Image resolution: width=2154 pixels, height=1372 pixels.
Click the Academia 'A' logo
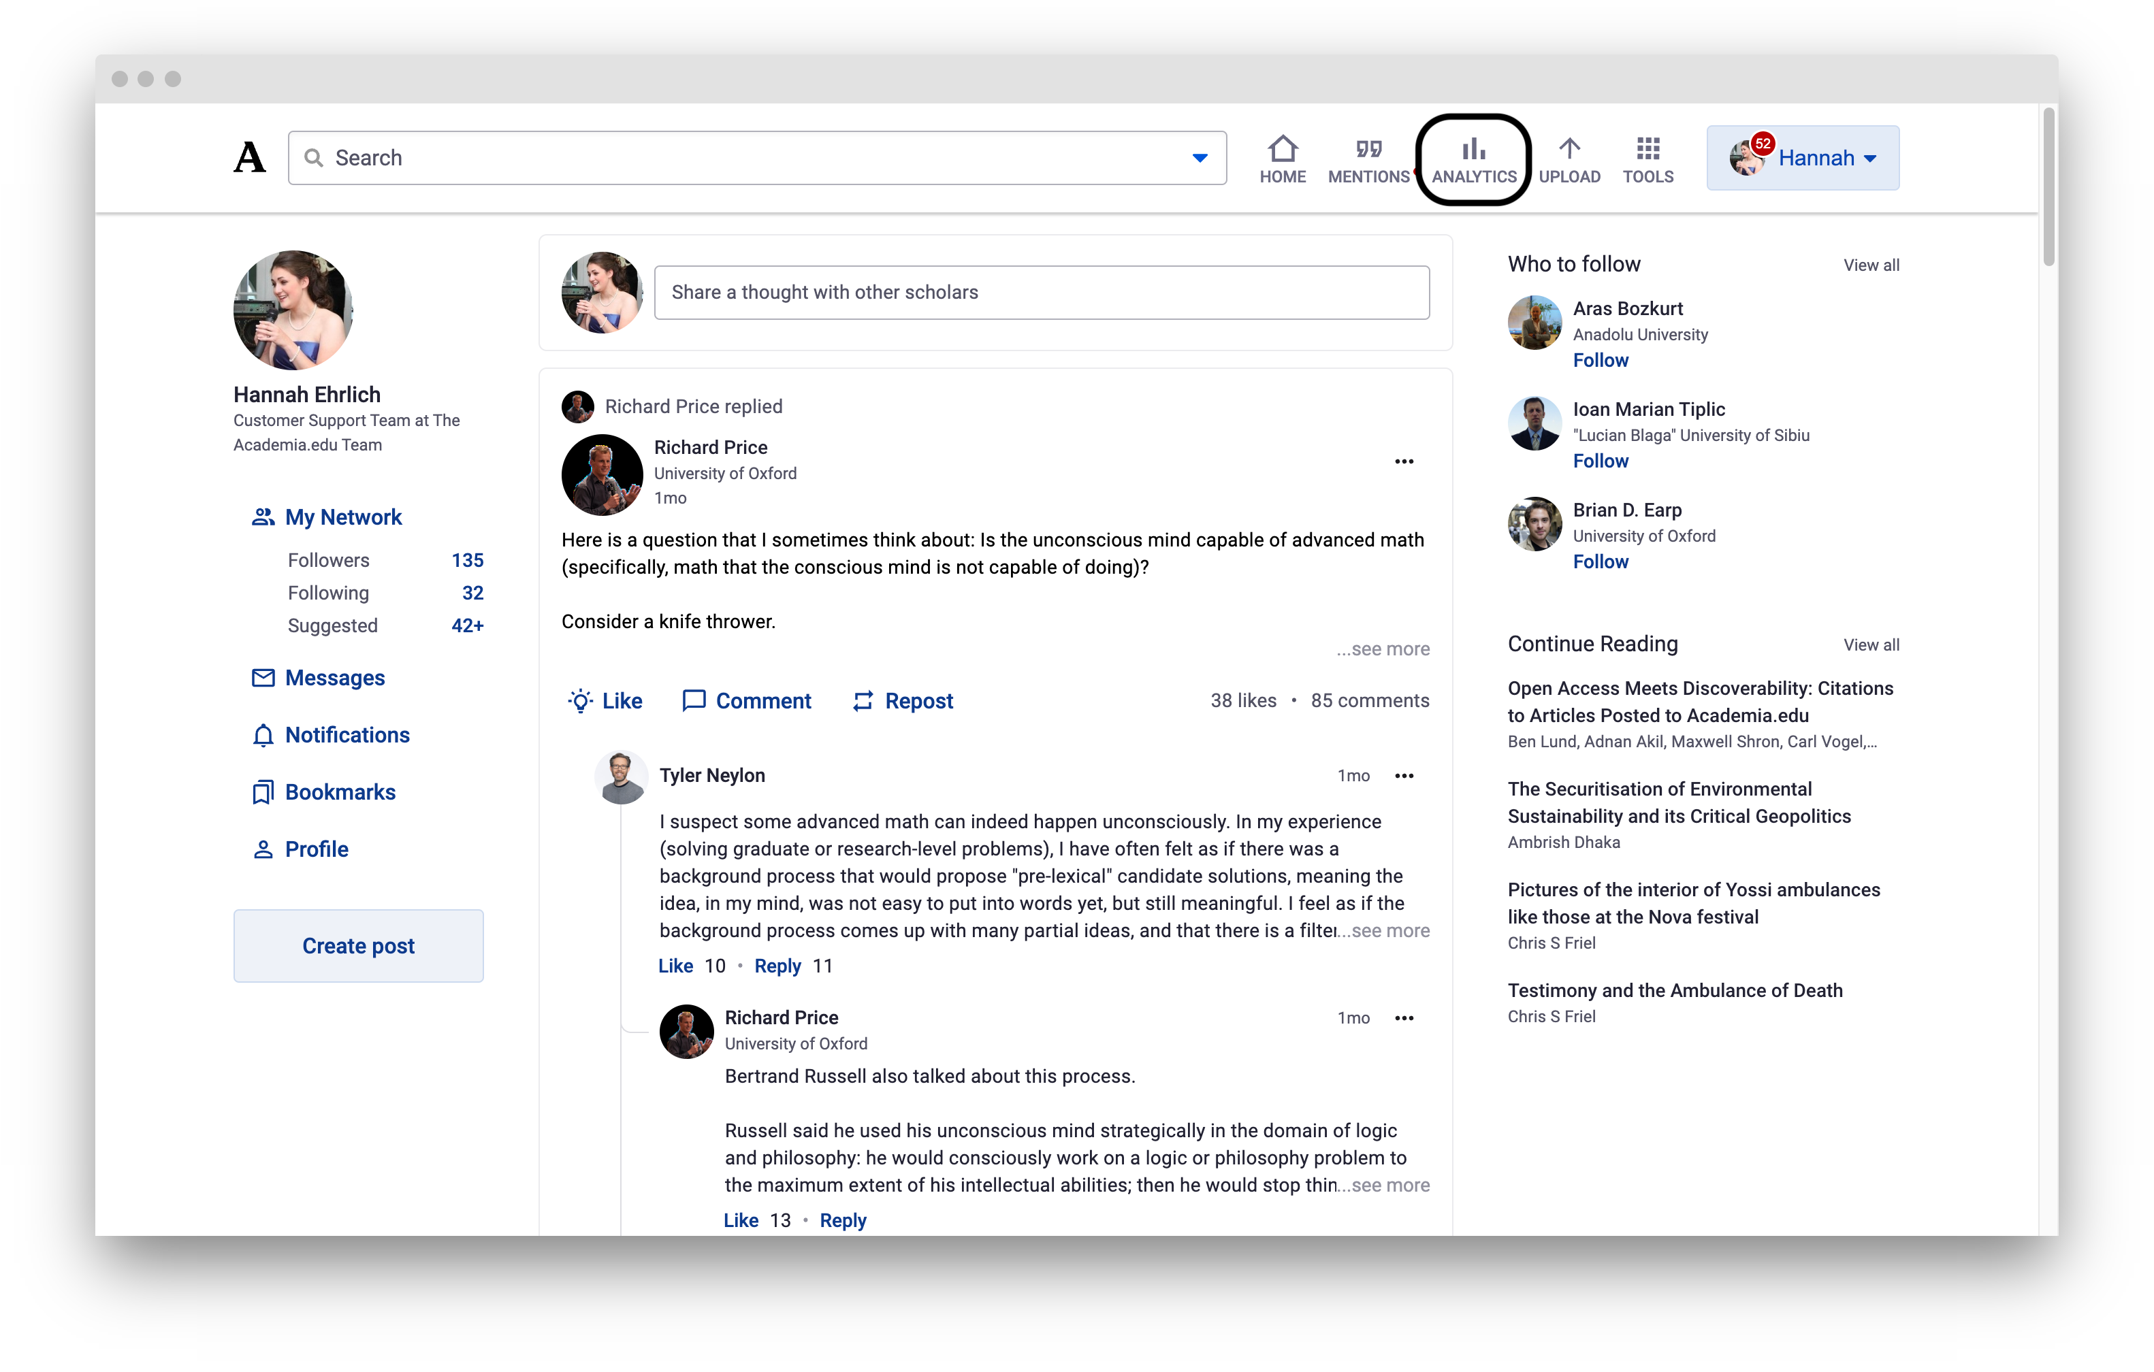click(x=250, y=159)
